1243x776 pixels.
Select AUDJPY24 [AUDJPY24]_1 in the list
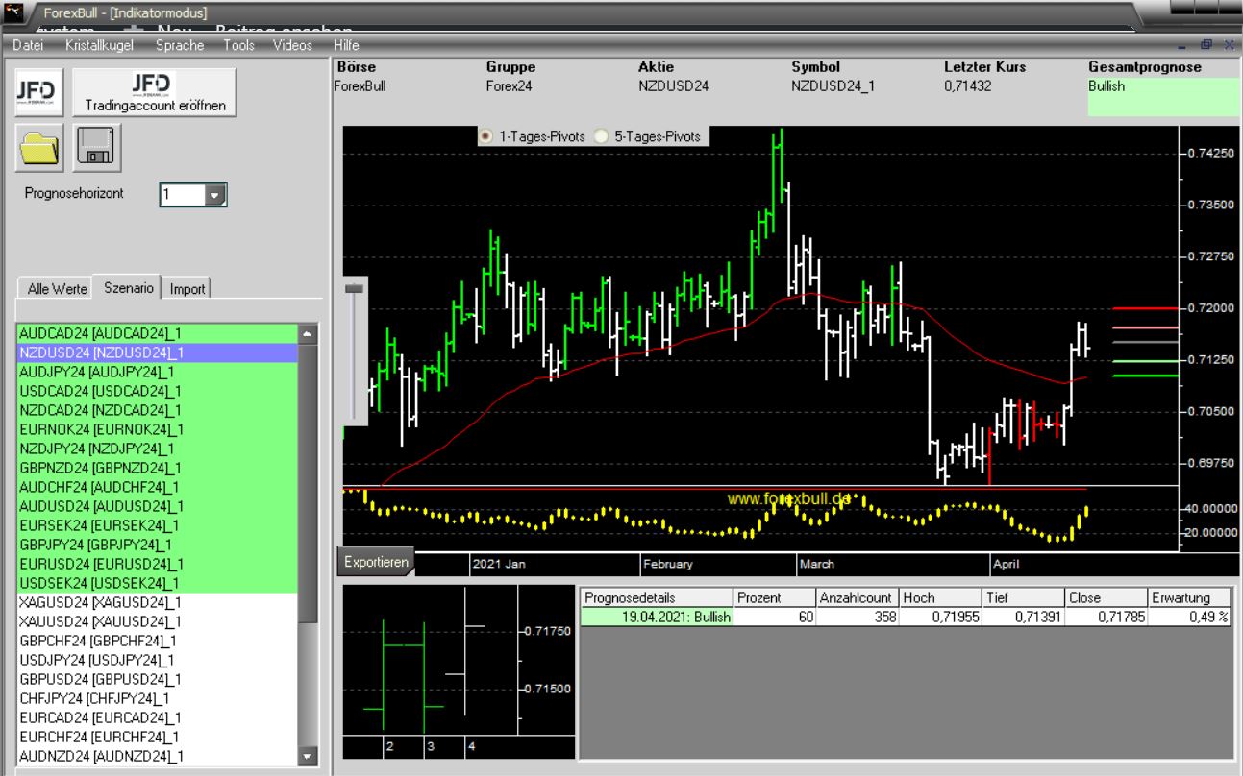(158, 372)
